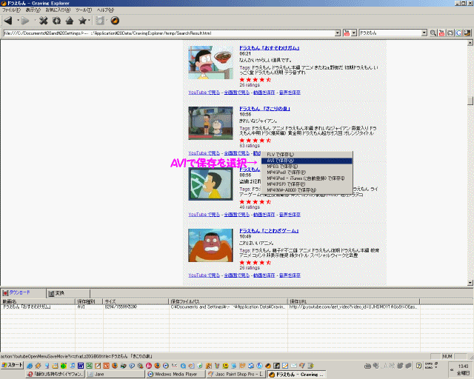This screenshot has height=379, width=474.
Task: Click the YouTube search icon beside the magnifier
Action: (442, 33)
